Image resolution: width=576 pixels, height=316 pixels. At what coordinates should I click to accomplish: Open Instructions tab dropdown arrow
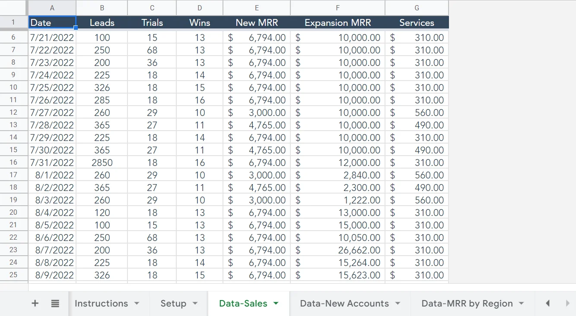pos(137,303)
